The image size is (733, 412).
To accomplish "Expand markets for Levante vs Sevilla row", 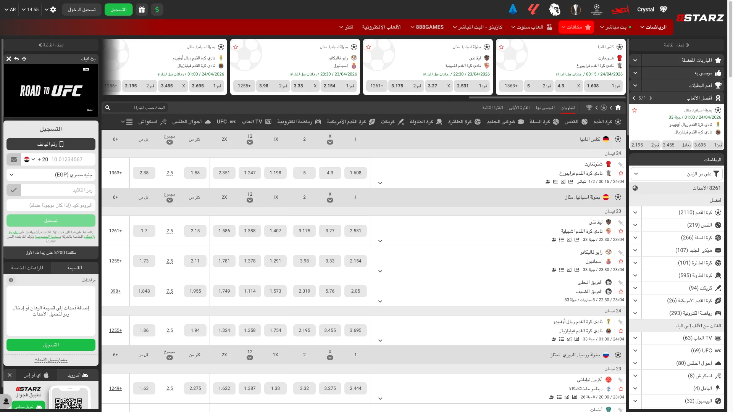I will [x=380, y=241].
